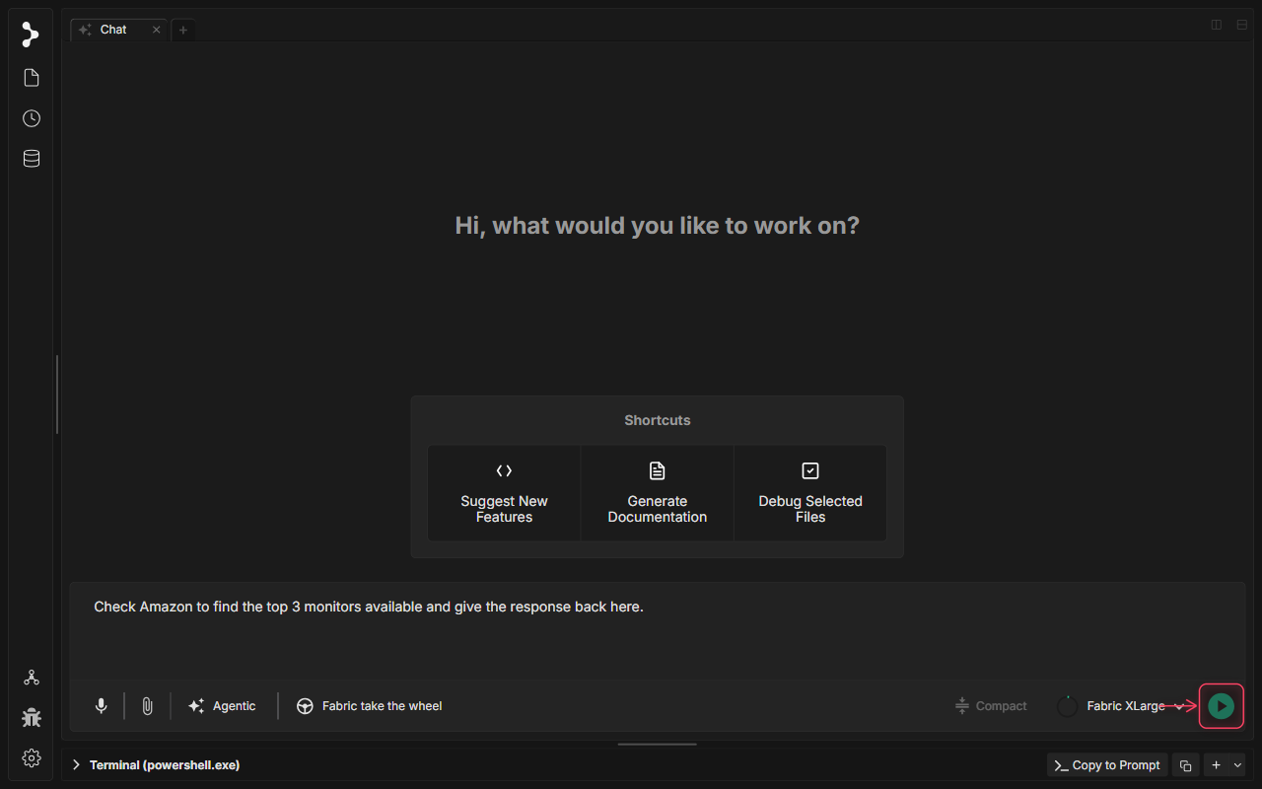Toggle Agentic mode
1262x789 pixels.
[x=223, y=706]
